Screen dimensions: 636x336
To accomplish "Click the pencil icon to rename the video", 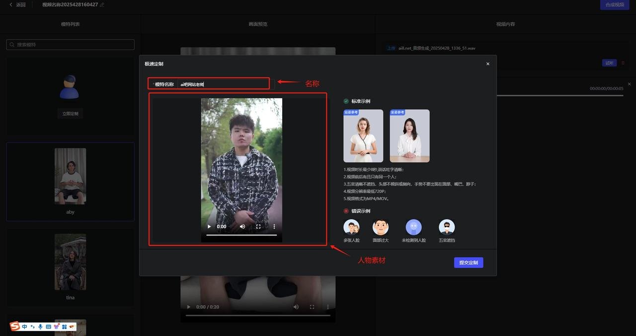I will [x=102, y=4].
